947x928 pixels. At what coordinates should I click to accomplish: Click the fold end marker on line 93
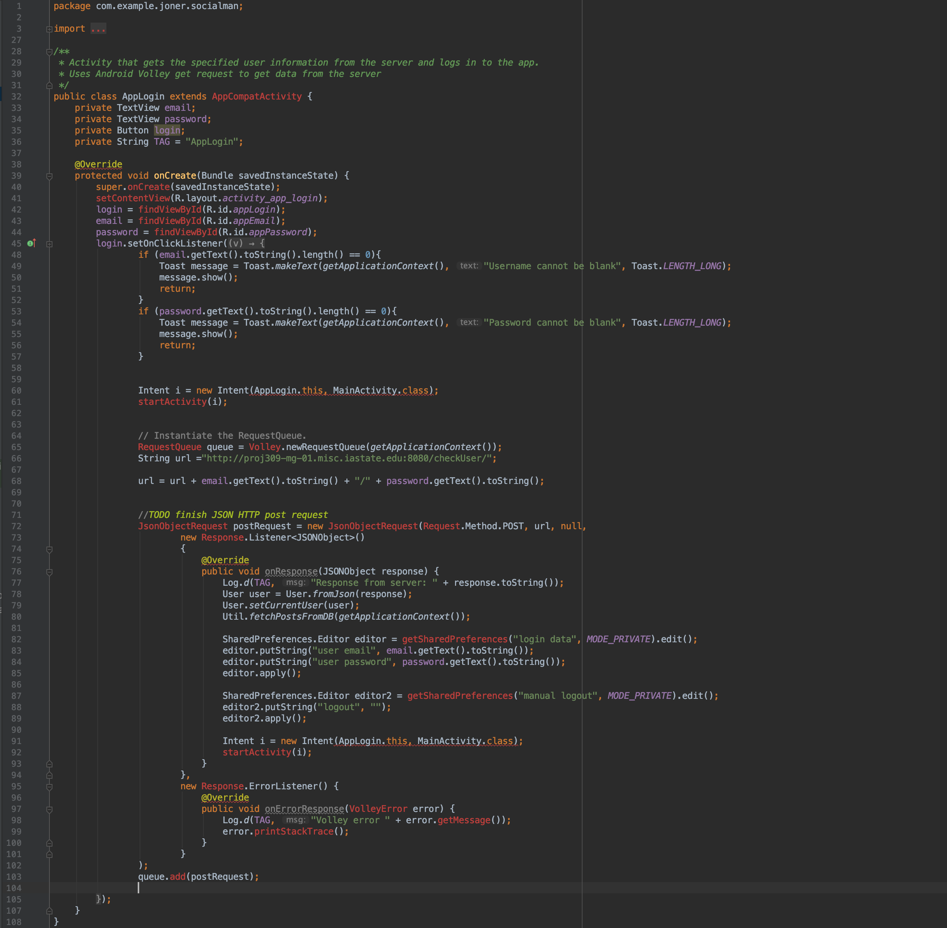pyautogui.click(x=49, y=764)
